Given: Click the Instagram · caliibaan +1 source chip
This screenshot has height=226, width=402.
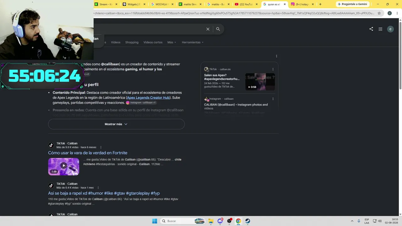Looking at the screenshot, I should pos(141,103).
